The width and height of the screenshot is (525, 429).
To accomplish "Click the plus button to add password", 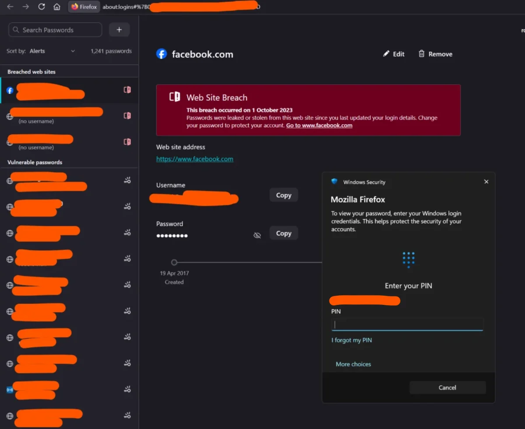I will (x=119, y=30).
